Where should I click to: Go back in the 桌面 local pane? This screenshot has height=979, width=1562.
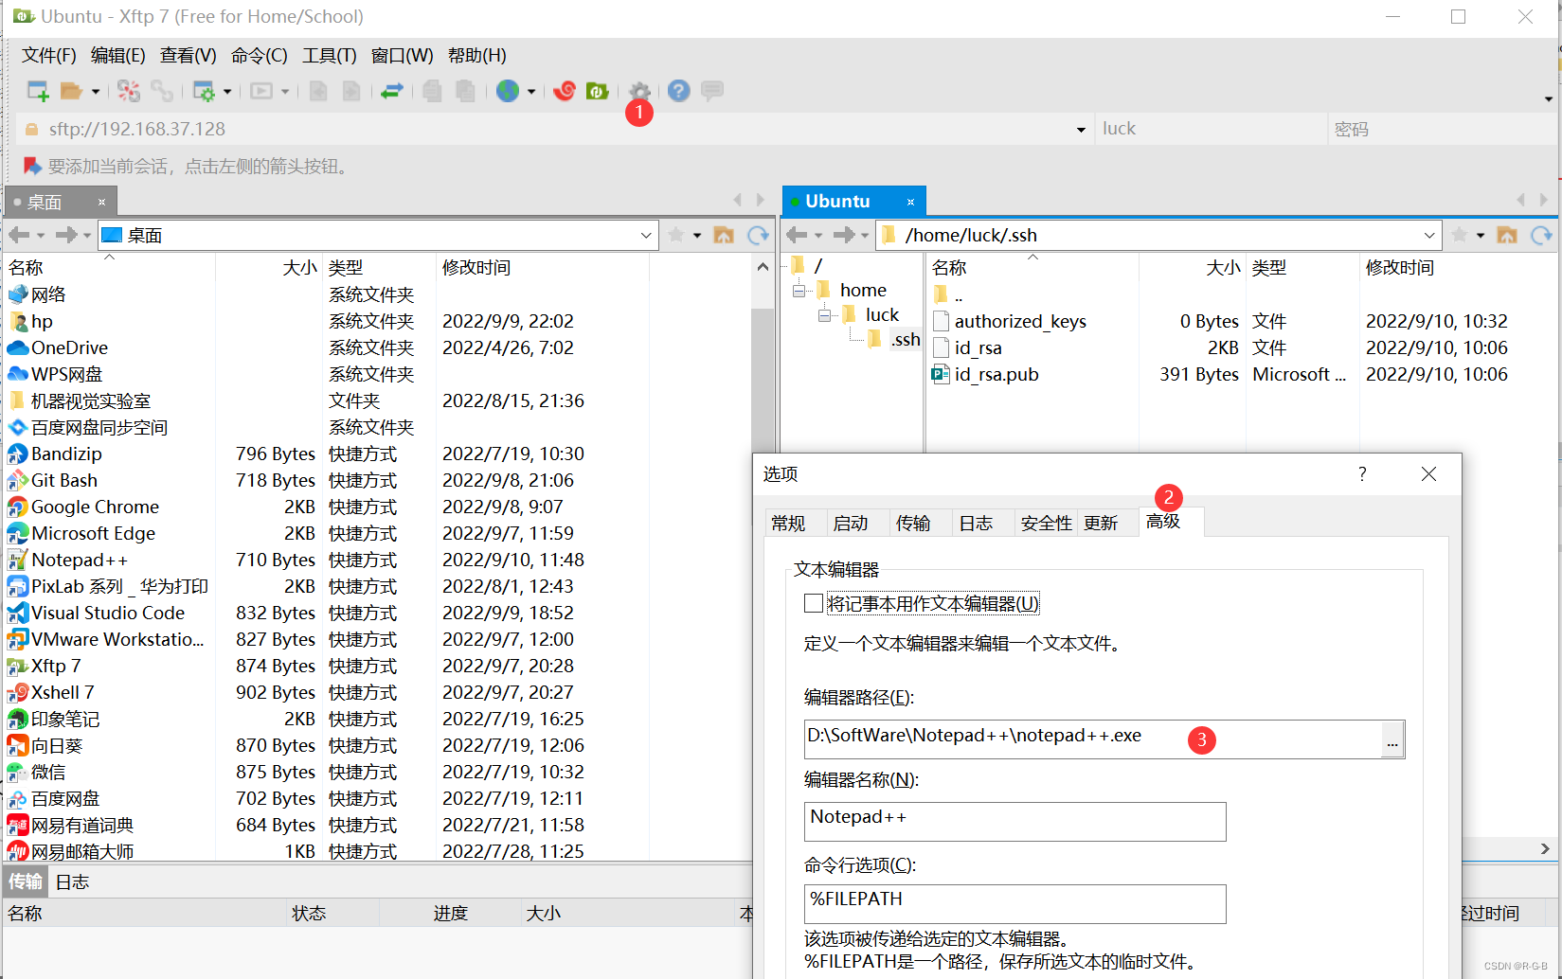(19, 235)
